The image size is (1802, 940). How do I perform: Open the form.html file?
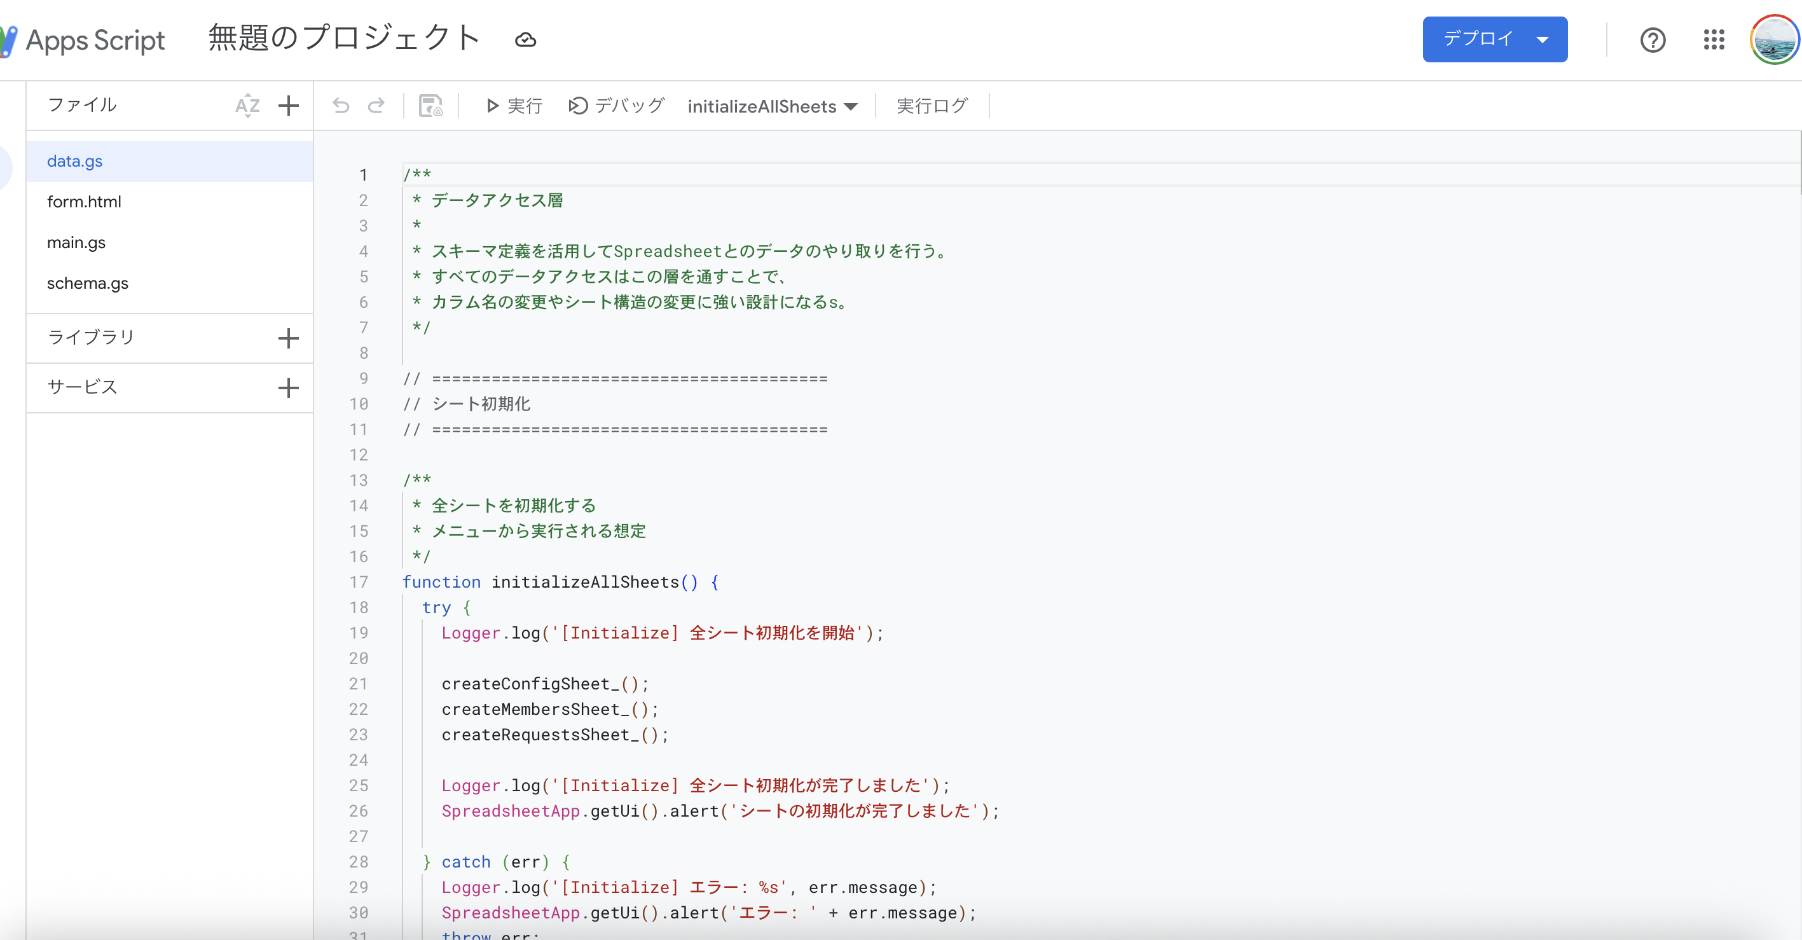(x=85, y=202)
